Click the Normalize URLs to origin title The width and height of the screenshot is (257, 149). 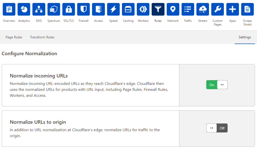[38, 122]
